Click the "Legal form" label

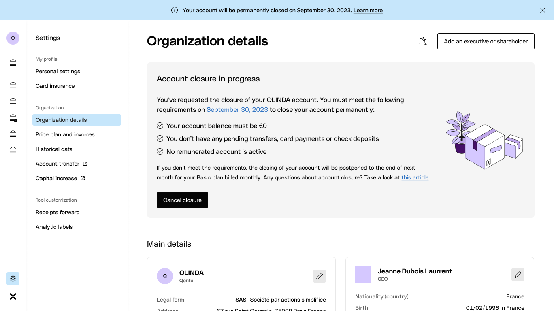[x=170, y=300]
